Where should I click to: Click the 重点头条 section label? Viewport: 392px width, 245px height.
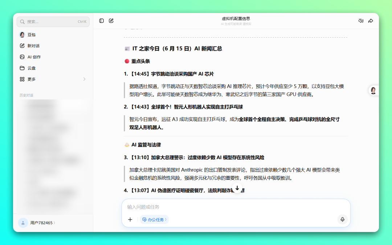[140, 61]
